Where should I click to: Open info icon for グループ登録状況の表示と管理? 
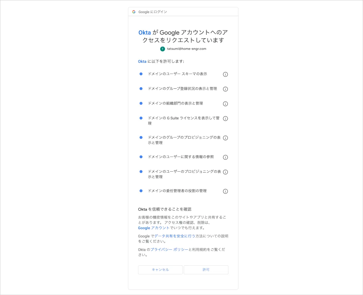[x=225, y=89]
